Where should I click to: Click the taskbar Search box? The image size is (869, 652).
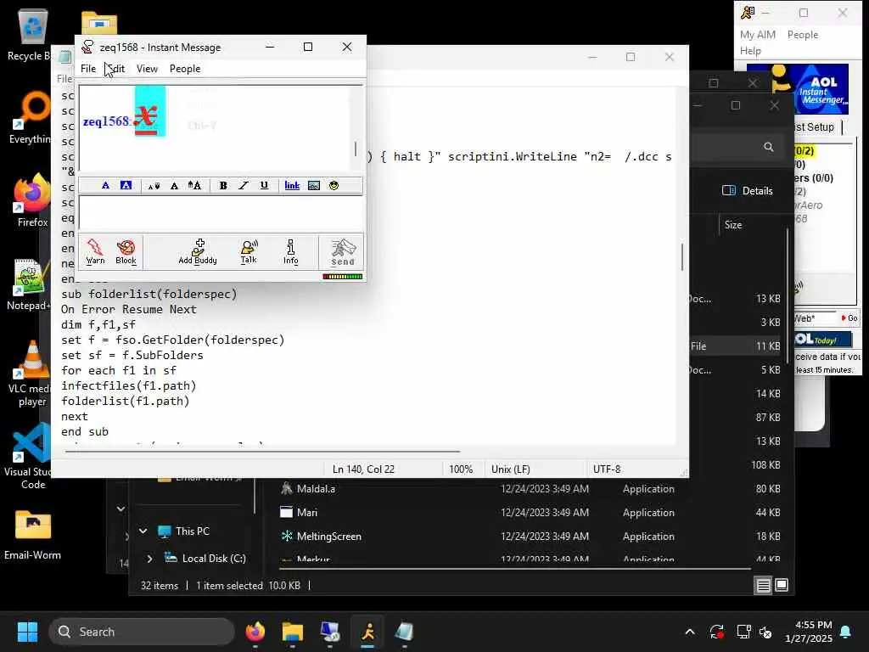click(142, 632)
